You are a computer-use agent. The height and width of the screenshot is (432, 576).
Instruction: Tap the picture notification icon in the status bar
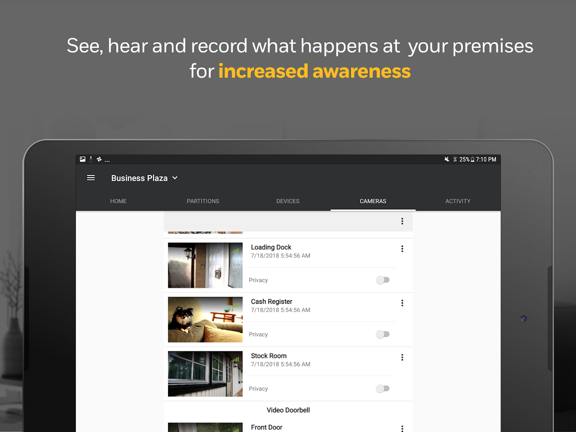[x=82, y=159]
